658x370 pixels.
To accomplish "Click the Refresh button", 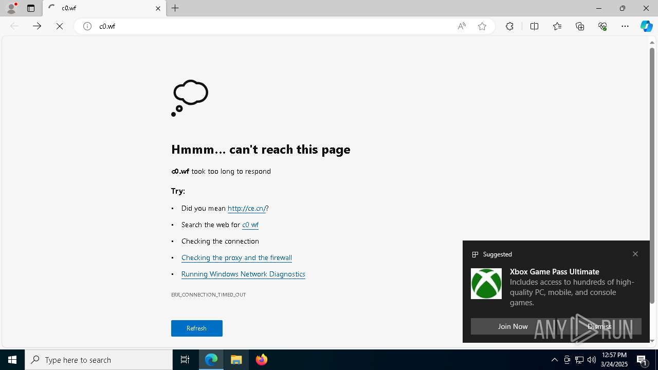I will point(197,328).
